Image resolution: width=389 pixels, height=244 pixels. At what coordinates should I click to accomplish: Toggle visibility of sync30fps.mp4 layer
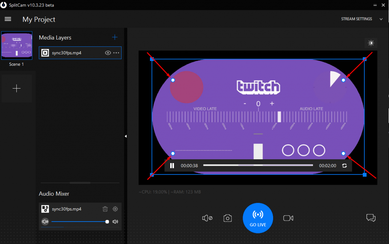pos(108,53)
